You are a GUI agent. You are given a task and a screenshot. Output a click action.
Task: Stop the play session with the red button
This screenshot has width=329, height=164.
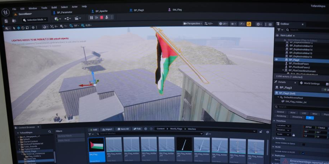pyautogui.click(x=102, y=18)
